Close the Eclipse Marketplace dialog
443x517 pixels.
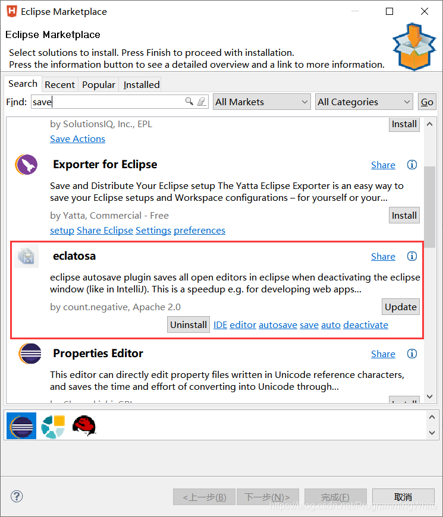pos(425,11)
